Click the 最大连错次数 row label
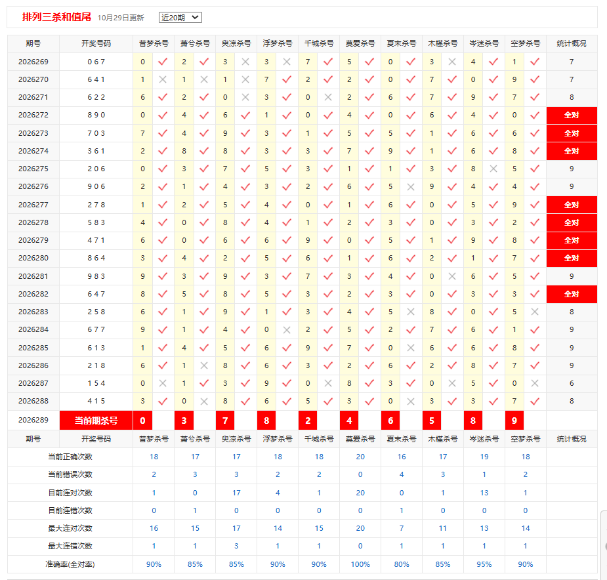 click(x=70, y=546)
